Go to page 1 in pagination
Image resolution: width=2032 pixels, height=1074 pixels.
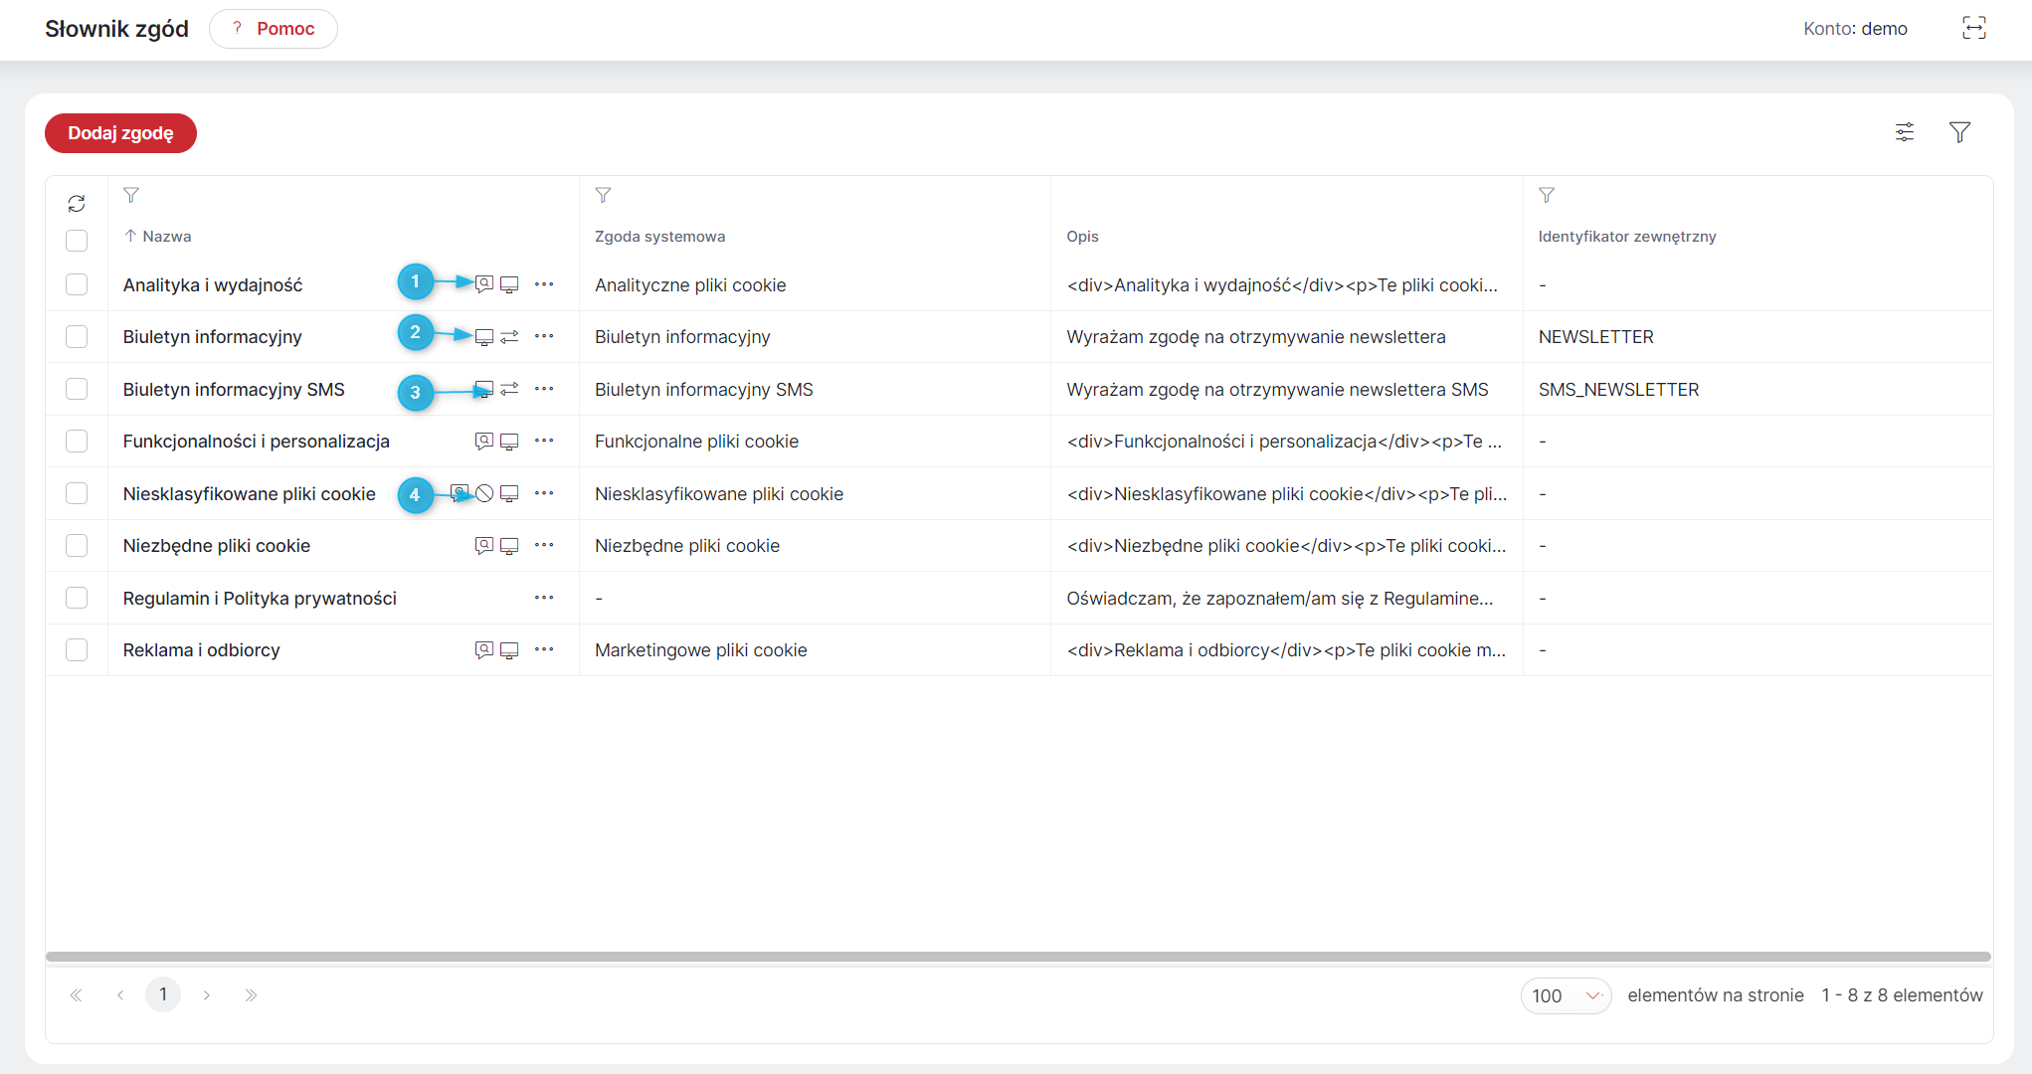[163, 994]
